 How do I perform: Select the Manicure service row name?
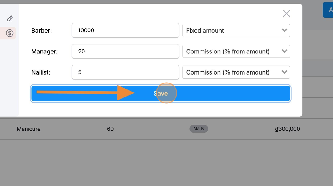[29, 129]
